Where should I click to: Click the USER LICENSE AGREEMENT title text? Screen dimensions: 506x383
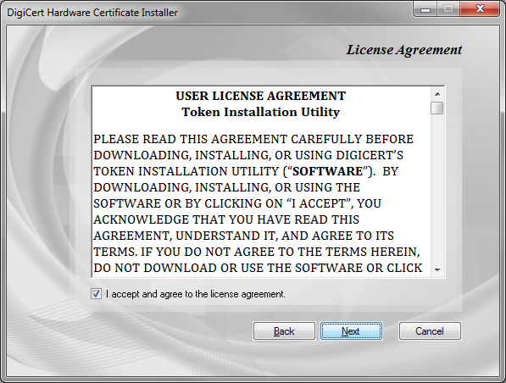261,96
